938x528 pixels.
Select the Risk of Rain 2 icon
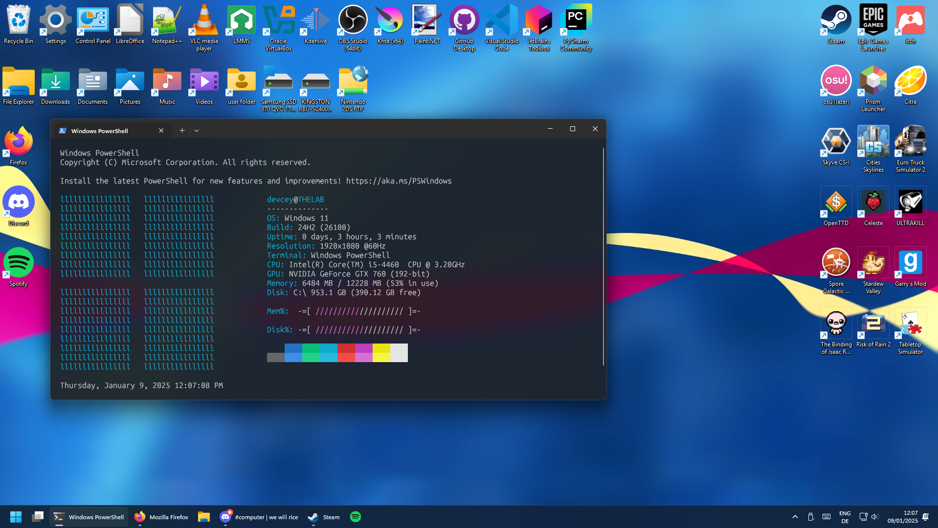[873, 328]
